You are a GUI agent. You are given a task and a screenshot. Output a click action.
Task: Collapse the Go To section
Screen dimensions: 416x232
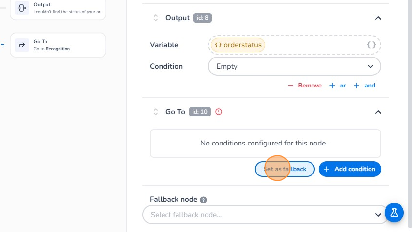click(378, 112)
